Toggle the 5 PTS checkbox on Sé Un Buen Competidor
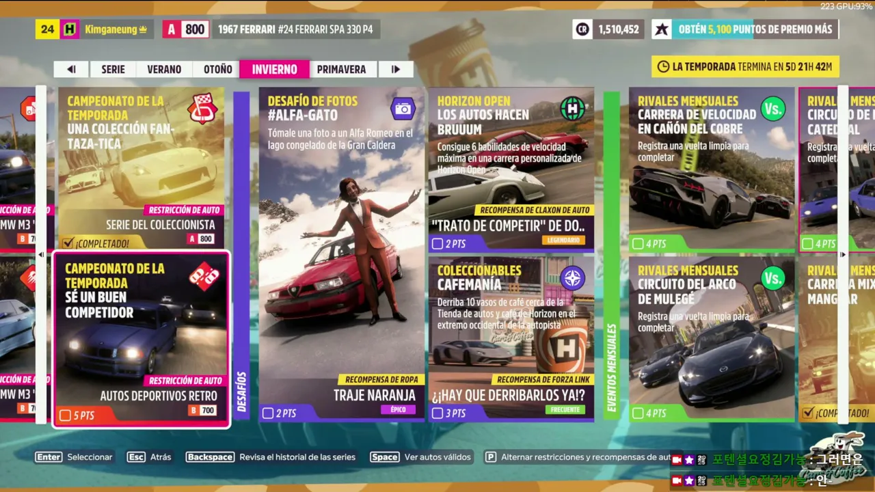 coord(66,415)
